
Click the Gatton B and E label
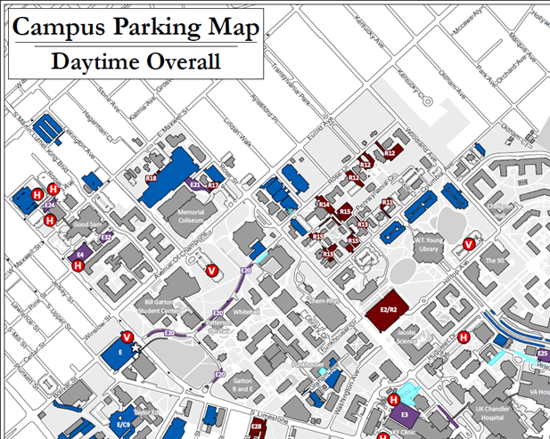coord(242,385)
